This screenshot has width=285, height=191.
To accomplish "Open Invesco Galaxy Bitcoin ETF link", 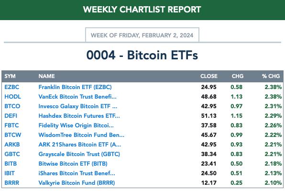I will pyautogui.click(x=78, y=106).
